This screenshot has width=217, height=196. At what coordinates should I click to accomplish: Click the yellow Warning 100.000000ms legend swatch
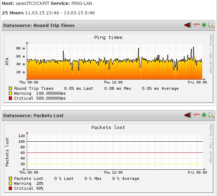[11, 93]
